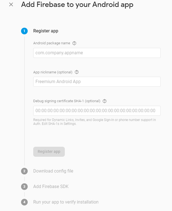The image size is (172, 211).
Task: Focus the SHA-1 certificate input field
Action: coord(97,111)
